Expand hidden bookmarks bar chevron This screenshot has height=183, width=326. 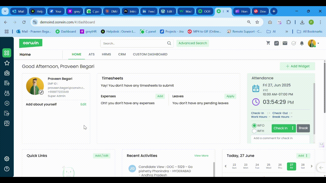click(x=287, y=32)
